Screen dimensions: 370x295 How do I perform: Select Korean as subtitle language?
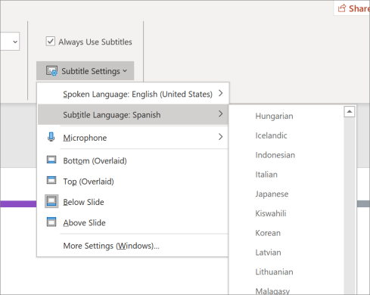286,233
